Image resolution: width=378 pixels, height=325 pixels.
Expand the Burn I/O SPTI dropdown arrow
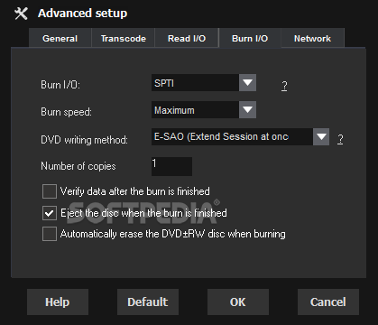click(x=247, y=83)
